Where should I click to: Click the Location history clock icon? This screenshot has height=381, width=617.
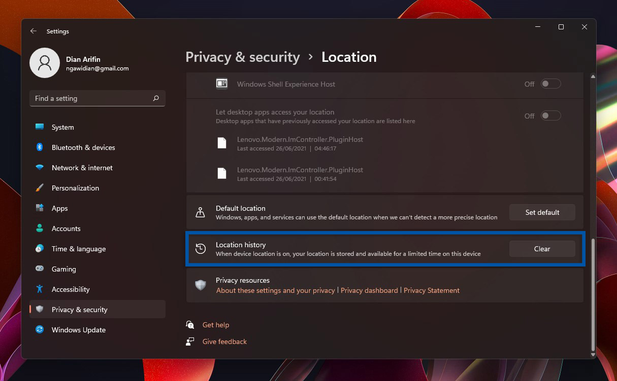click(x=201, y=249)
